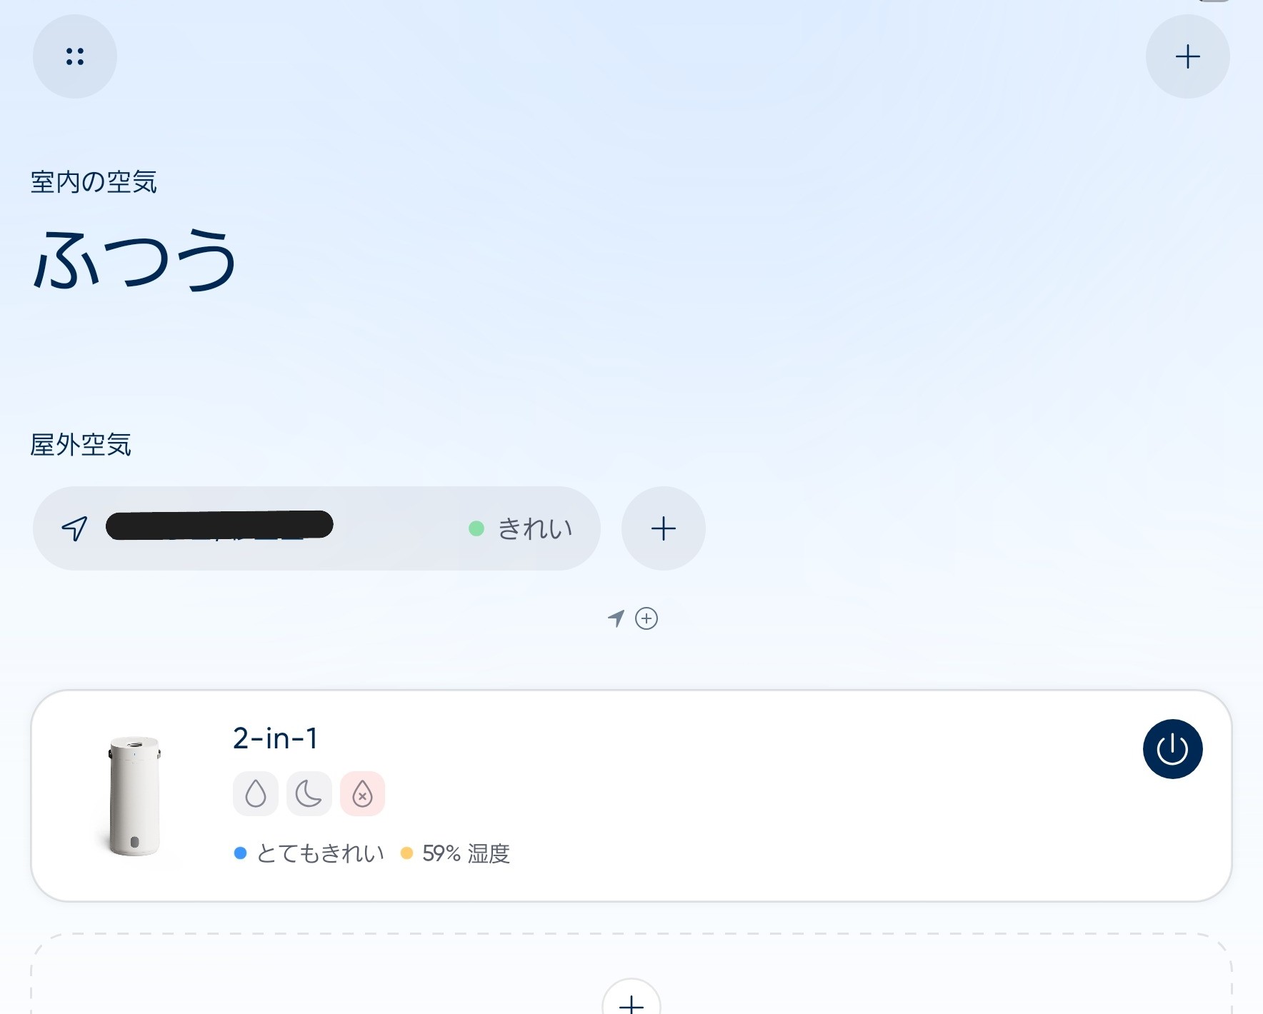The image size is (1263, 1014).
Task: Select the small location arrow page indicator
Action: click(616, 618)
